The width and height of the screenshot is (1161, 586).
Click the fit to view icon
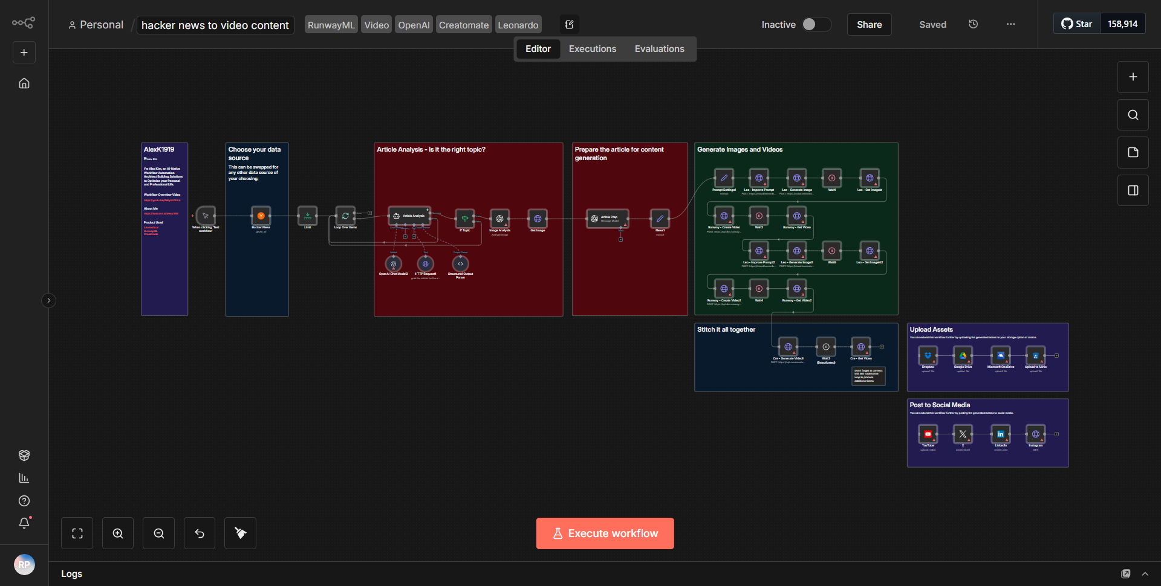coord(77,533)
